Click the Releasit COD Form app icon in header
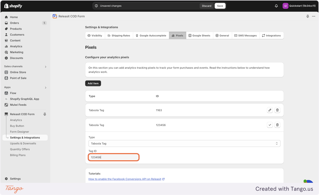 click(x=55, y=16)
